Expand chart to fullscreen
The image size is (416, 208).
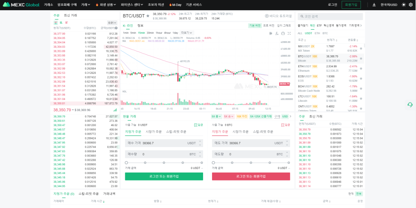click(x=289, y=33)
